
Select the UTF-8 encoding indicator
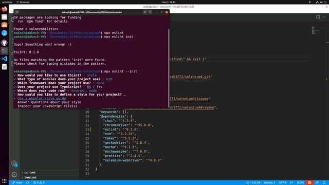pyautogui.click(x=282, y=182)
